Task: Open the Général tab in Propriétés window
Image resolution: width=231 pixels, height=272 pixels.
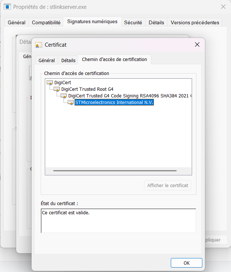Action: click(x=17, y=22)
